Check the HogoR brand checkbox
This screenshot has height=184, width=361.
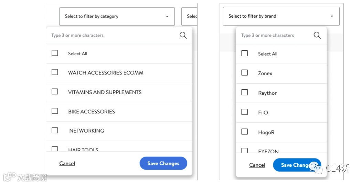click(245, 132)
